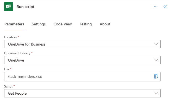Click the Script field label

coord(8,86)
